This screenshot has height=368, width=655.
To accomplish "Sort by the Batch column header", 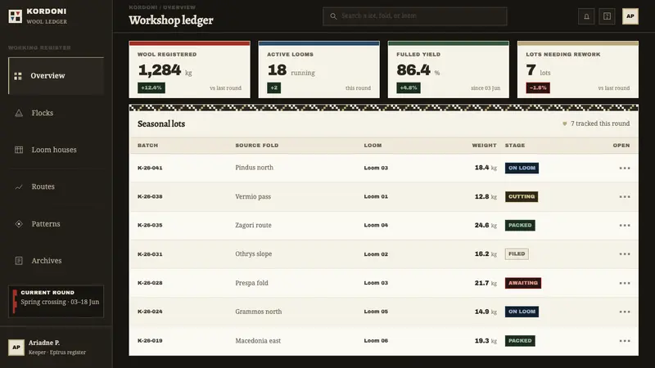I will 148,146.
